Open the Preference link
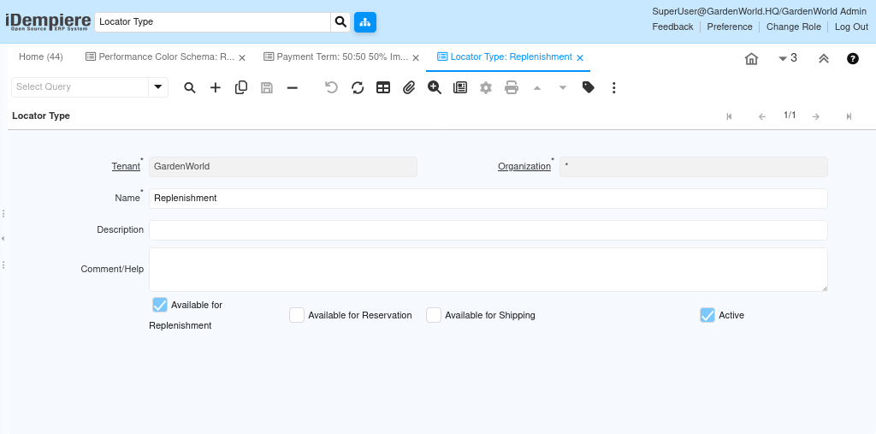 coord(729,27)
